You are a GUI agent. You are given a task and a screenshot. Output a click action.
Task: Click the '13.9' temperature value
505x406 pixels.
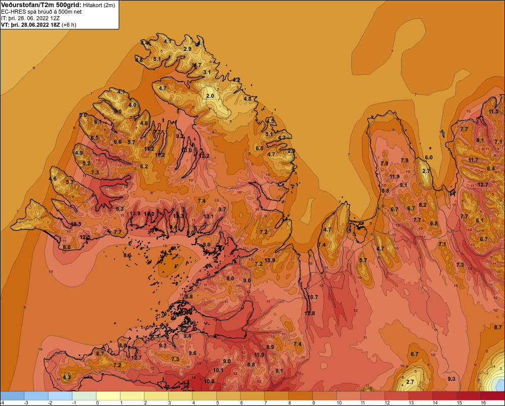[x=135, y=213]
